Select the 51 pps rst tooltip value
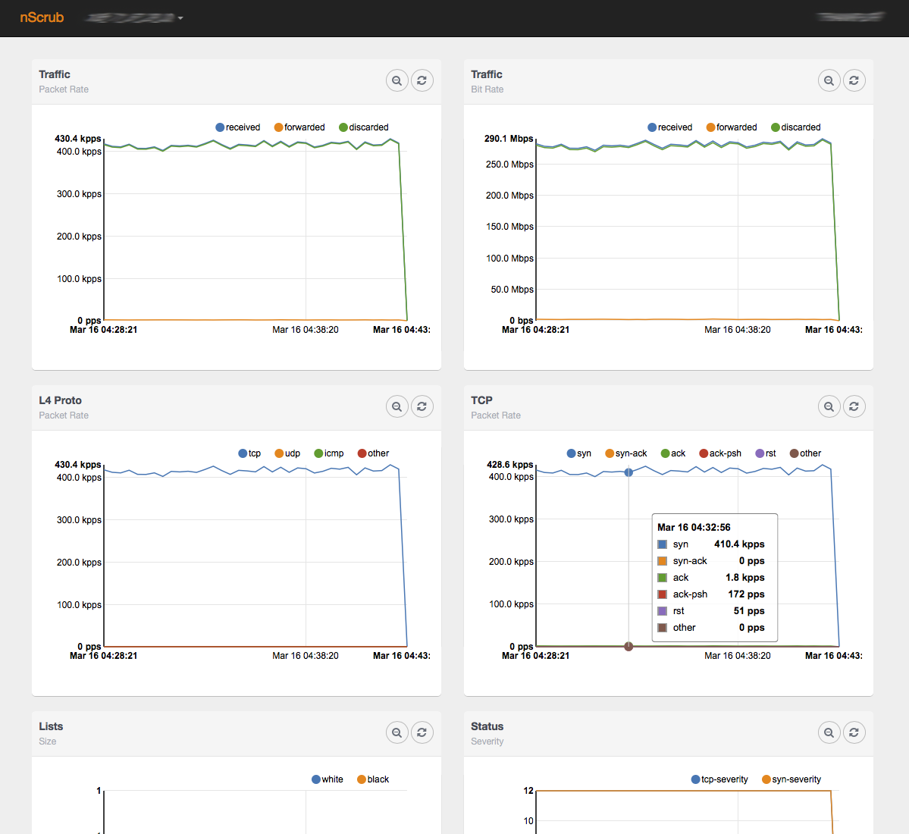Screen dimensions: 909x834 pos(749,611)
